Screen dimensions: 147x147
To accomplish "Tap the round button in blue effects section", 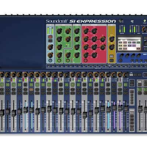I will (121, 60).
